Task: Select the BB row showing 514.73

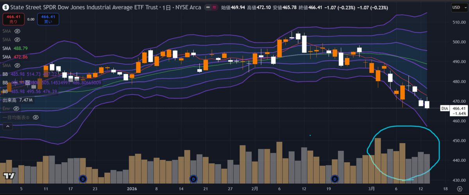Action: click(30, 74)
